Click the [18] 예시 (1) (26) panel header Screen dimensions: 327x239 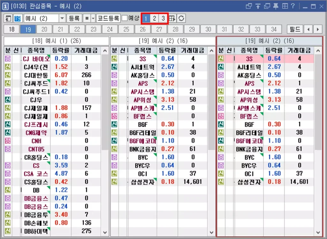57,41
